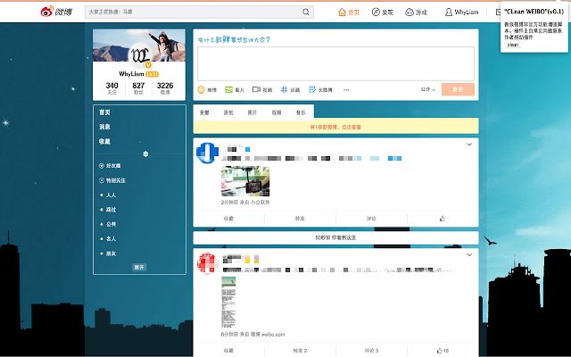Screen dimensions: 571x357
Task: Go to 首页 via the house icon
Action: point(349,12)
